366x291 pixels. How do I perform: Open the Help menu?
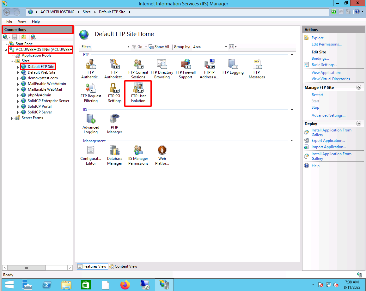[x=36, y=21]
